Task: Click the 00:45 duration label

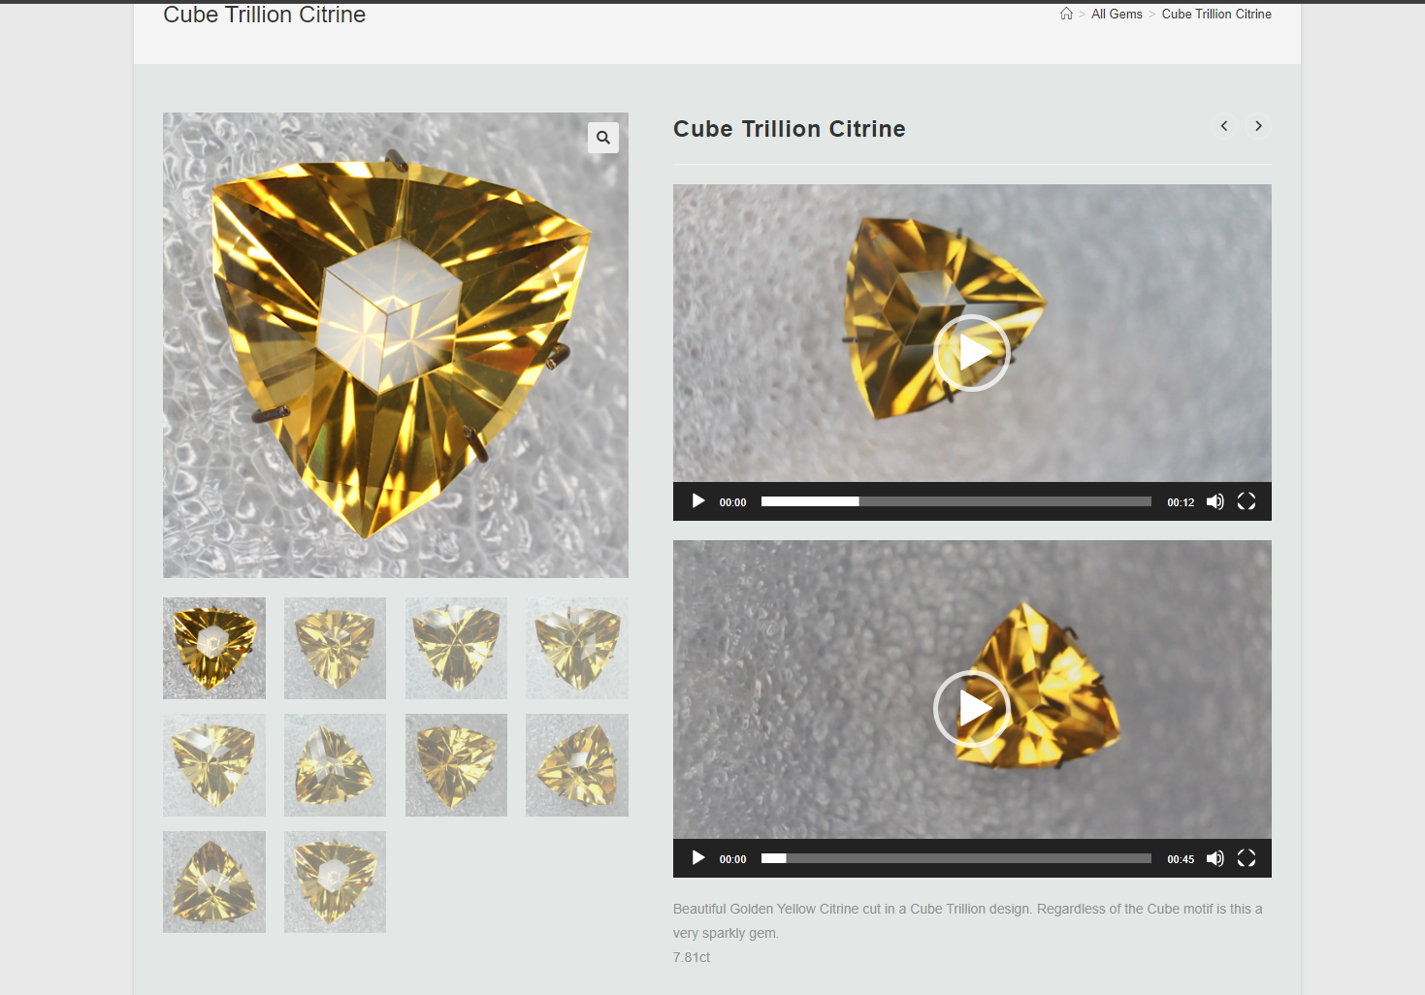Action: 1181,859
